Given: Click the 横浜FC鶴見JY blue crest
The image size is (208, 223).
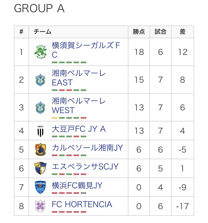Looking at the screenshot, I should tap(40, 187).
